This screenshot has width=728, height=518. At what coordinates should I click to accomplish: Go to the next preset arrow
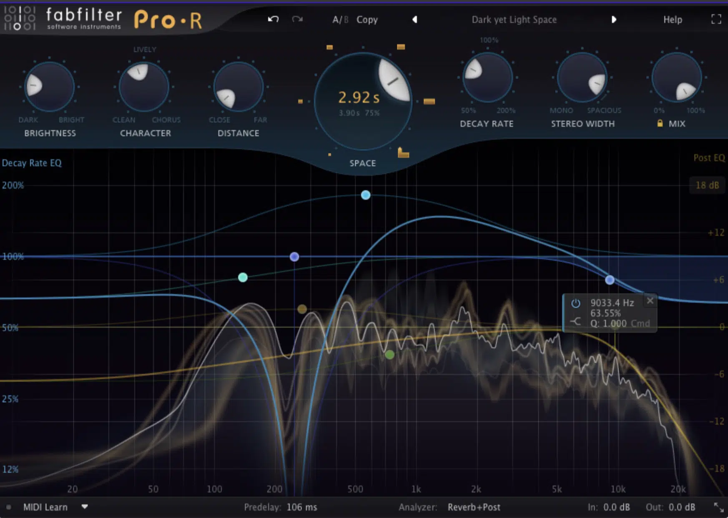pyautogui.click(x=614, y=20)
